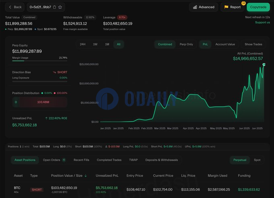Click the Combined badge next to Total Value
274x198 pixels.
click(x=29, y=17)
